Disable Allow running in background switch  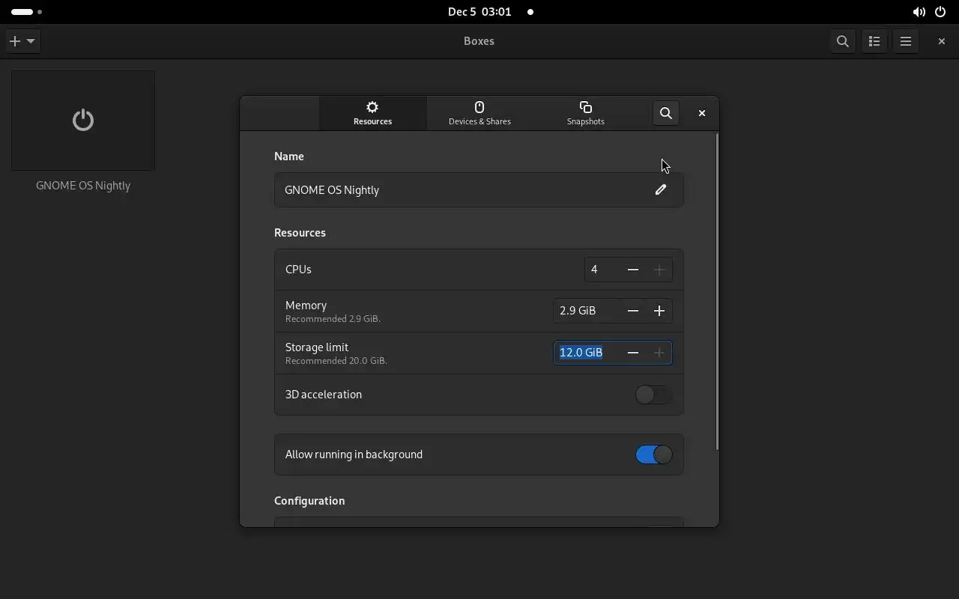[653, 454]
